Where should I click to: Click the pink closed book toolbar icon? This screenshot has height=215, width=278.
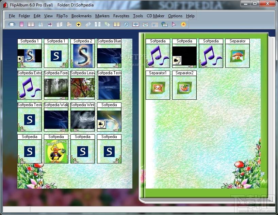[21, 24]
